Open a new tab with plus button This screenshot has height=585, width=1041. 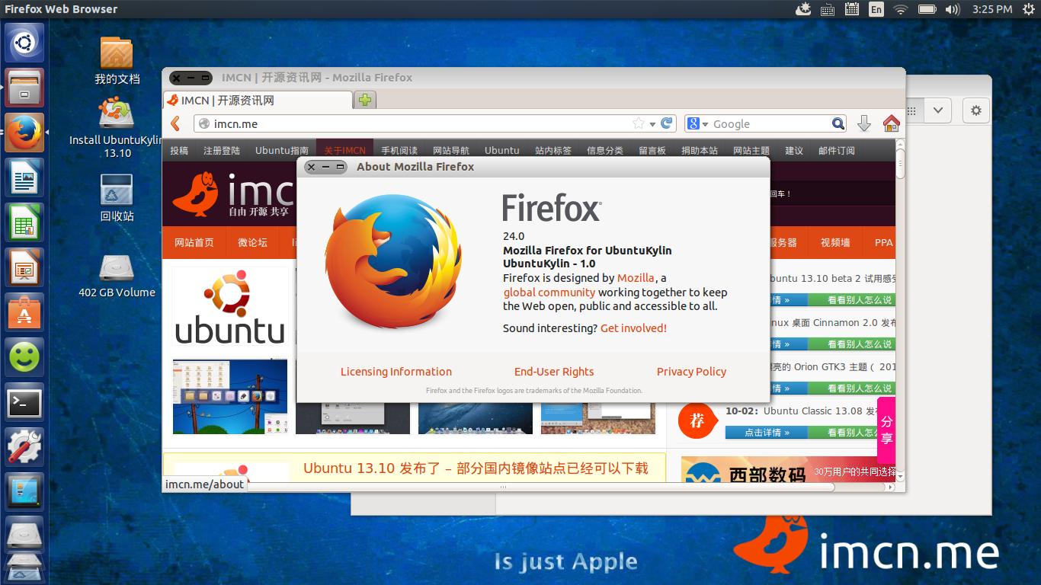pos(365,100)
